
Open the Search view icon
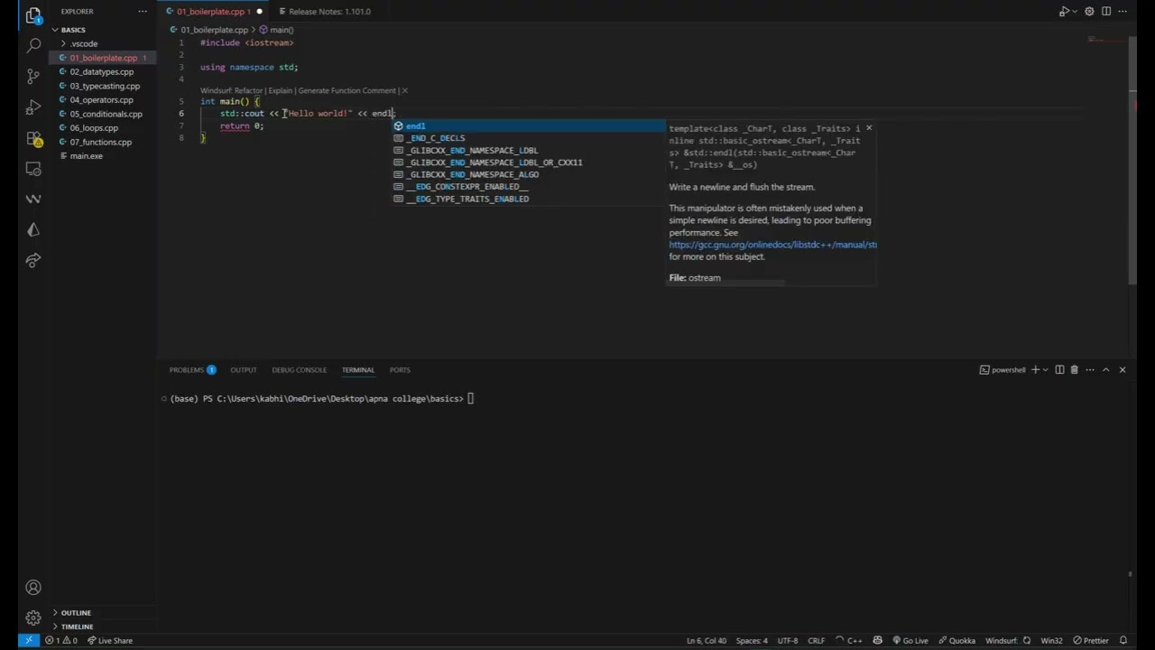tap(33, 45)
